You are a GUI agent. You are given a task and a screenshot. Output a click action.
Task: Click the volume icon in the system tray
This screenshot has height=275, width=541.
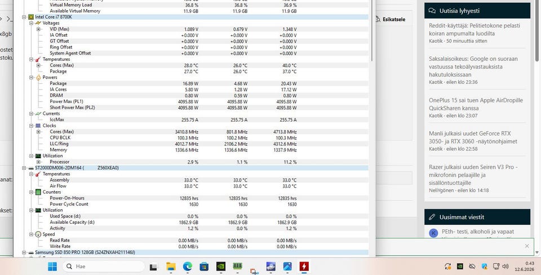505,267
